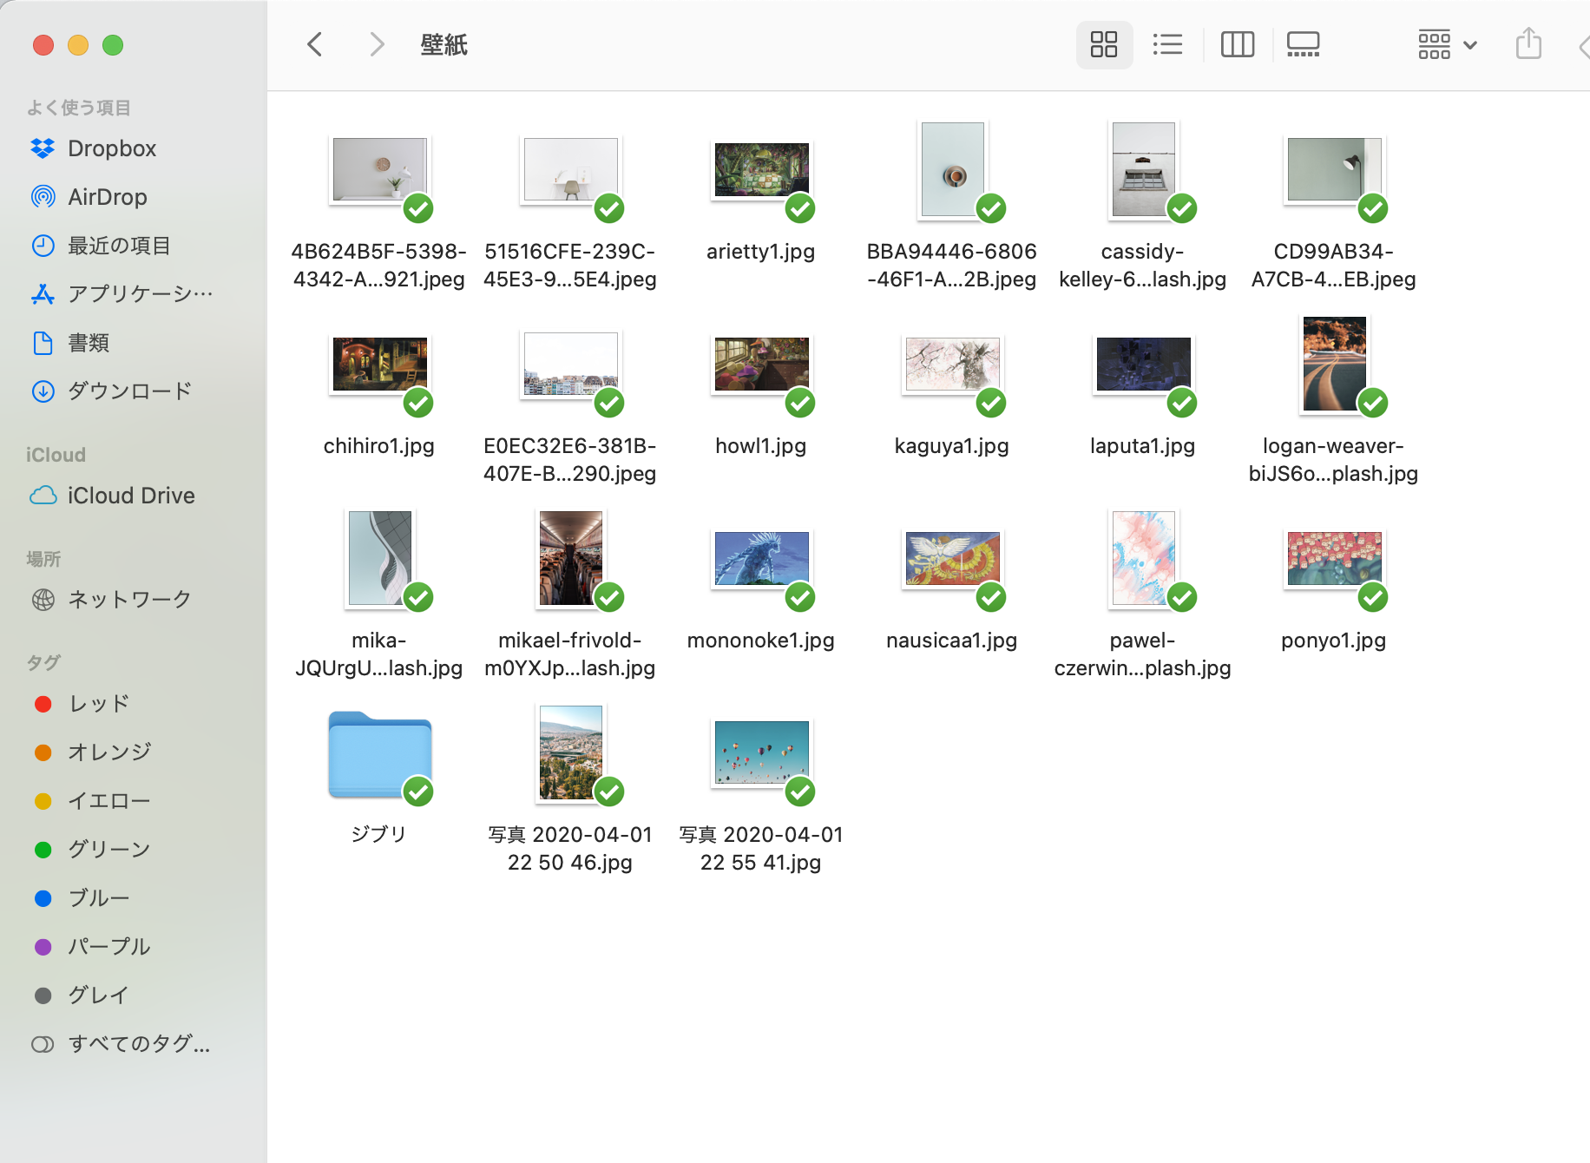Select the cassidy-kelley image thumbnail

pos(1143,169)
